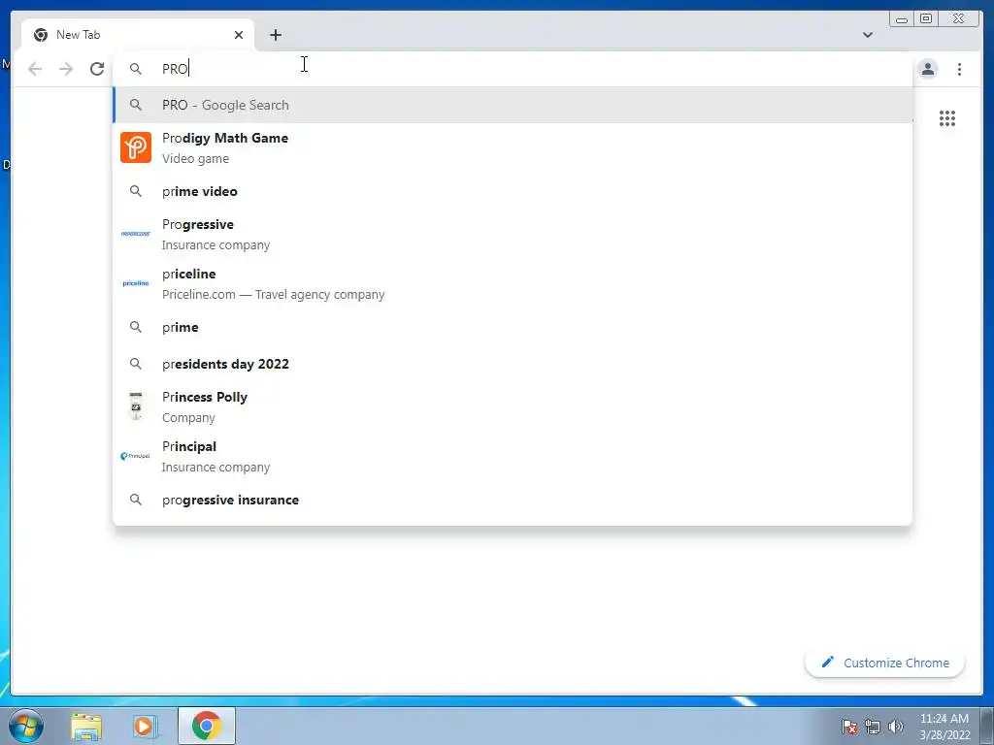
Task: Click the Principal logo icon
Action: 135,456
